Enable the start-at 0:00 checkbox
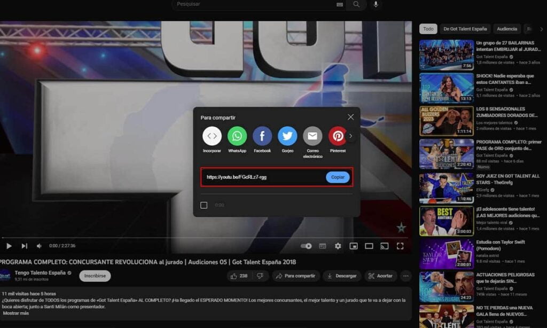Image resolution: width=547 pixels, height=328 pixels. pyautogui.click(x=204, y=205)
